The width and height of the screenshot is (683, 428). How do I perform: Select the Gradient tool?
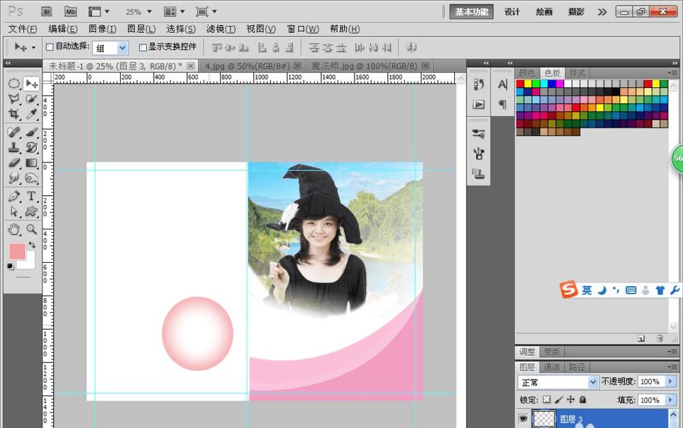click(x=31, y=163)
